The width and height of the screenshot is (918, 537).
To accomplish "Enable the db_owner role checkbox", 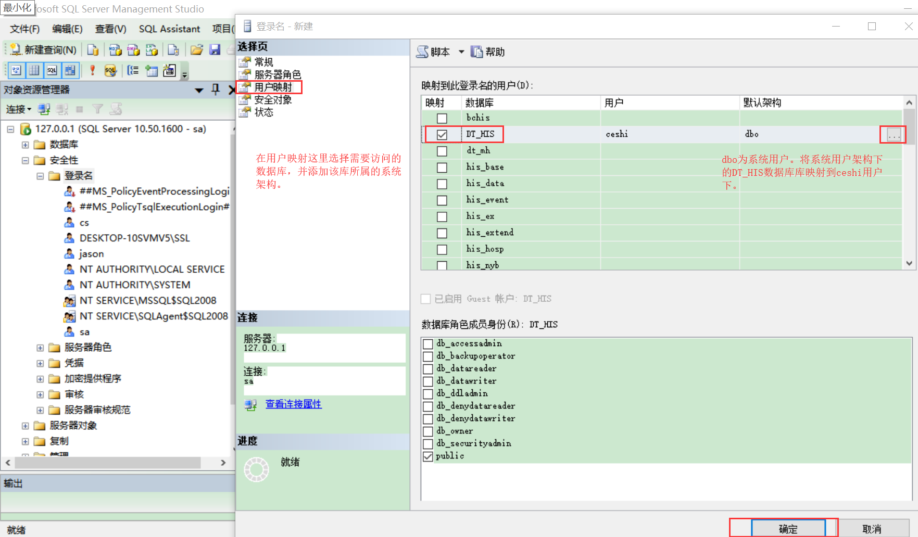I will click(x=428, y=431).
